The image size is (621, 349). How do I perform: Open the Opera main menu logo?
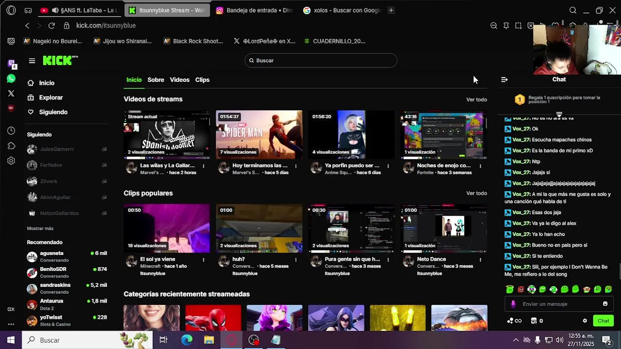(x=11, y=10)
